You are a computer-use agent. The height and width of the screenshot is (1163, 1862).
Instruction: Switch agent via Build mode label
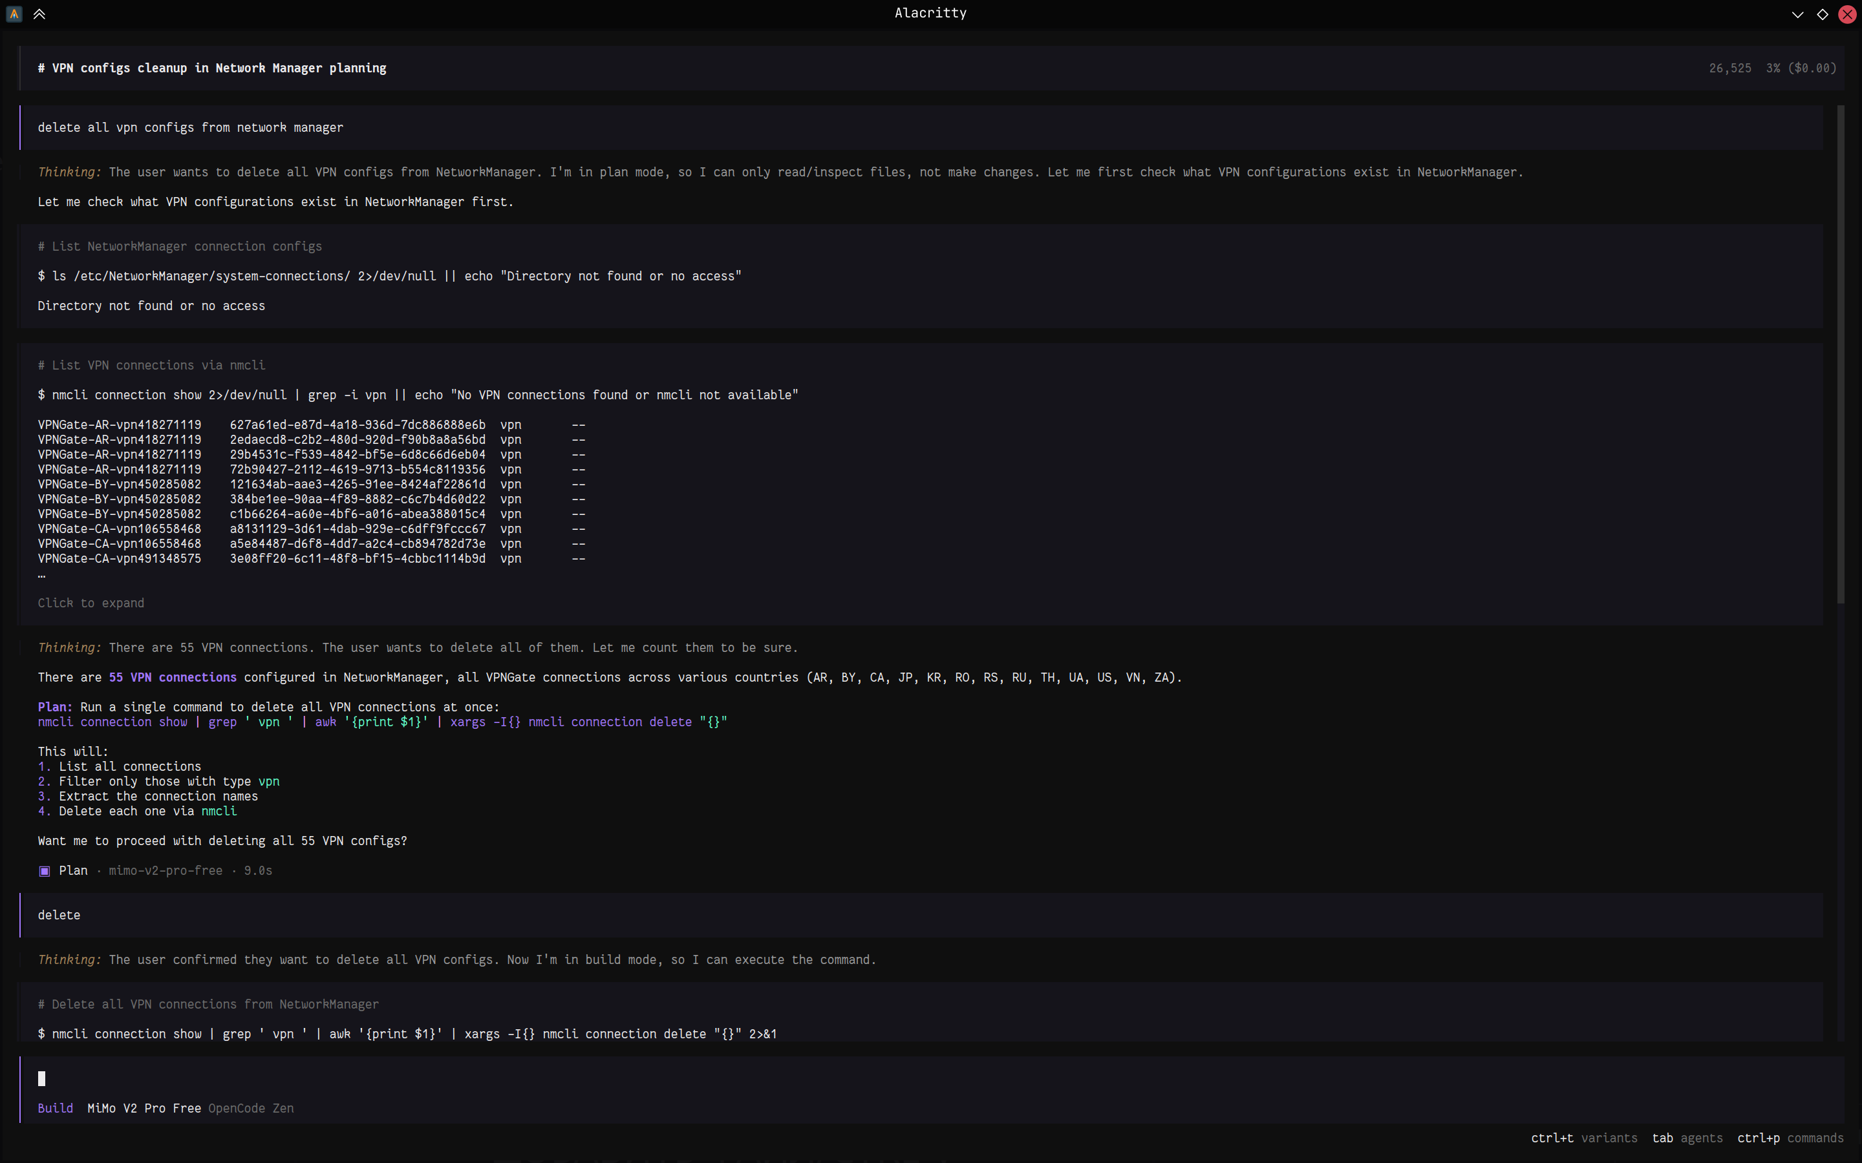click(56, 1108)
